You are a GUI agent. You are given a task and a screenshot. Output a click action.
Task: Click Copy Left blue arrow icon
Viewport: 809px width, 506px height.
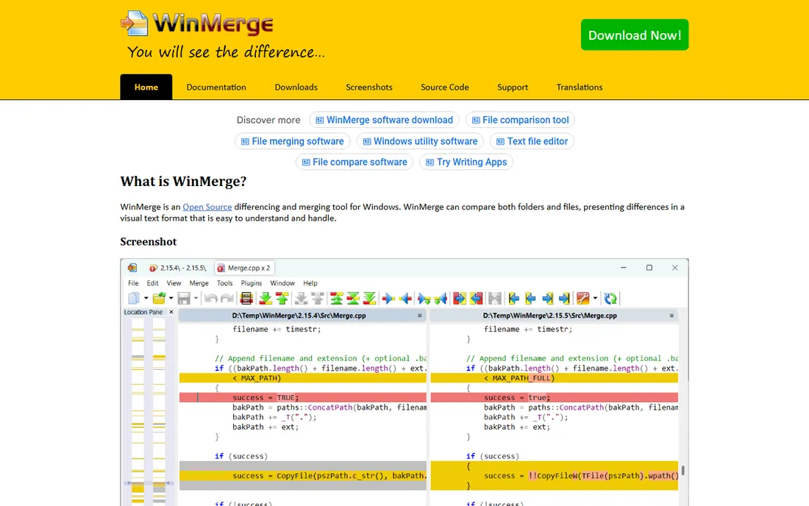(405, 298)
